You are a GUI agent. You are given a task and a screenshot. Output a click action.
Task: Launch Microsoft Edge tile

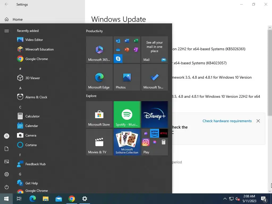point(99,77)
